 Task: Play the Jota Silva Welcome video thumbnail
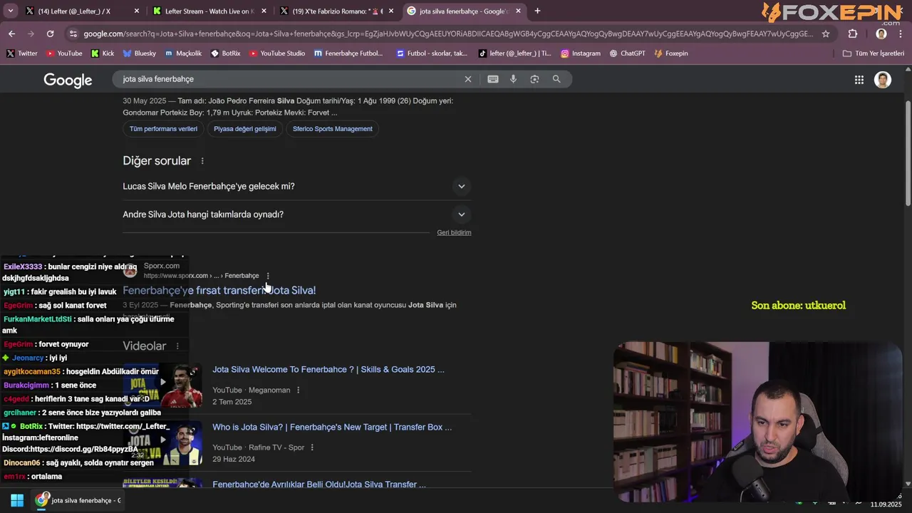[x=162, y=385]
